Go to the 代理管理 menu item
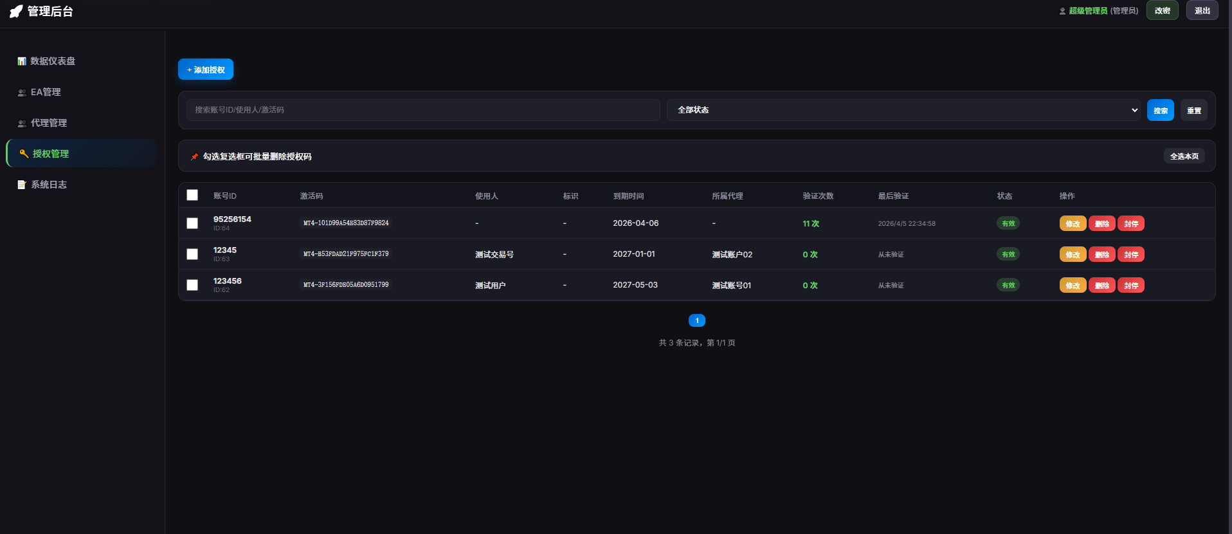 49,123
